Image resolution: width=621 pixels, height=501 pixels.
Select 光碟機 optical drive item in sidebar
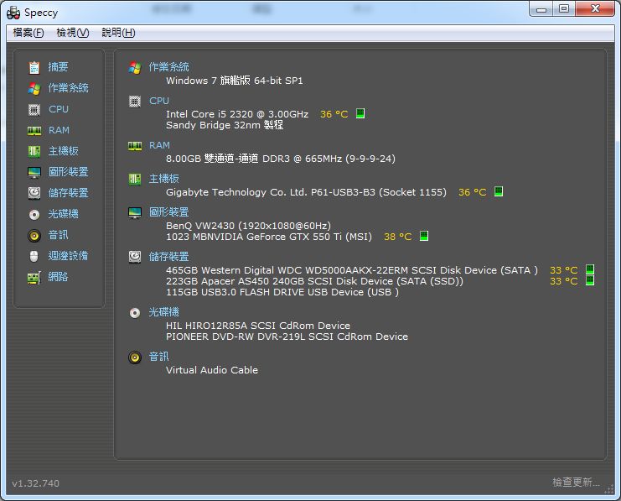63,214
